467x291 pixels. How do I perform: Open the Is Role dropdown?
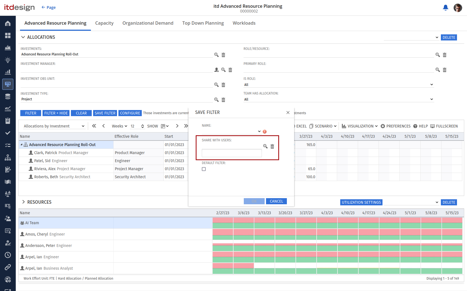pyautogui.click(x=339, y=85)
